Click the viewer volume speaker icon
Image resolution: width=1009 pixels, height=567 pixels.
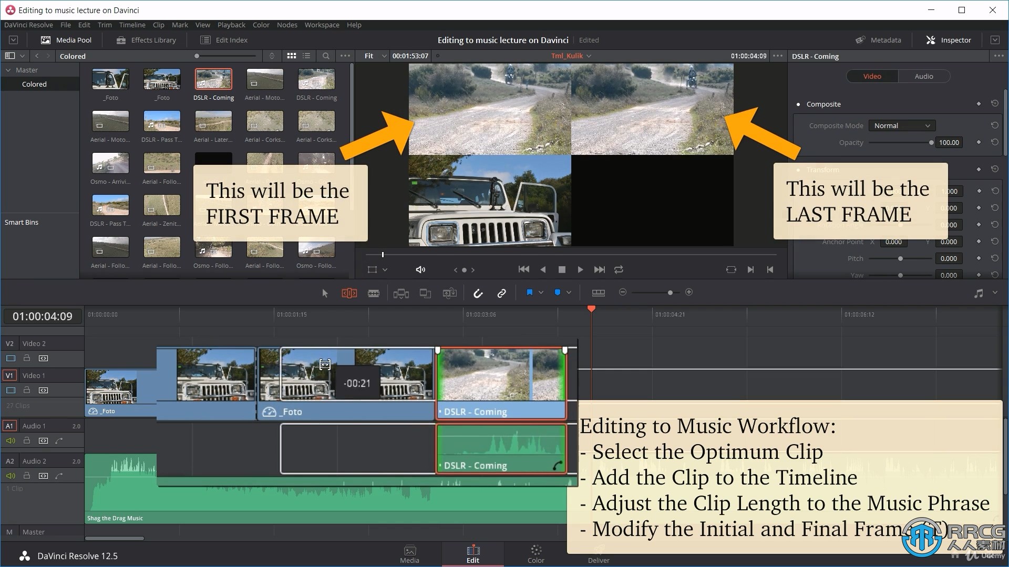420,269
